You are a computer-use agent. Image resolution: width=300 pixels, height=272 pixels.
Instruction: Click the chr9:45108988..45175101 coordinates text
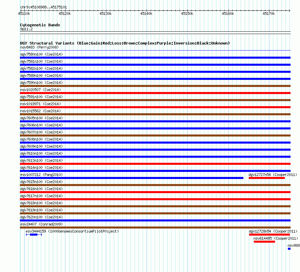click(x=43, y=7)
